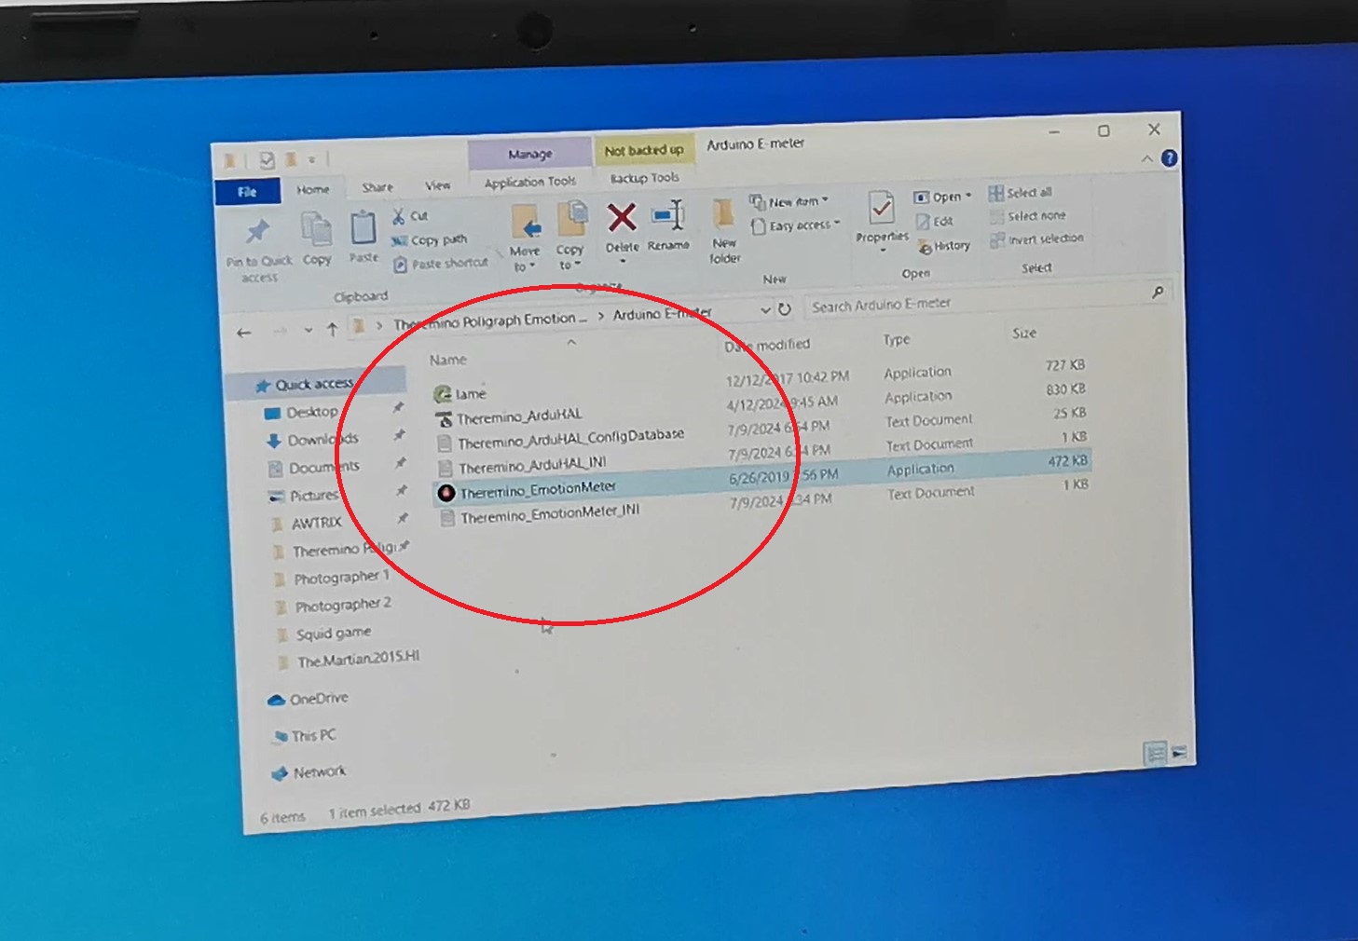The height and width of the screenshot is (941, 1358).
Task: Open the File menu tab
Action: click(247, 192)
